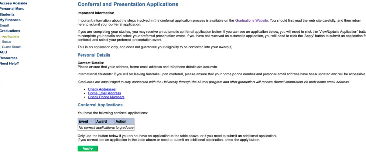Click the Personal Details heading
Viewport: 366px width, 154px height.
coord(94,55)
